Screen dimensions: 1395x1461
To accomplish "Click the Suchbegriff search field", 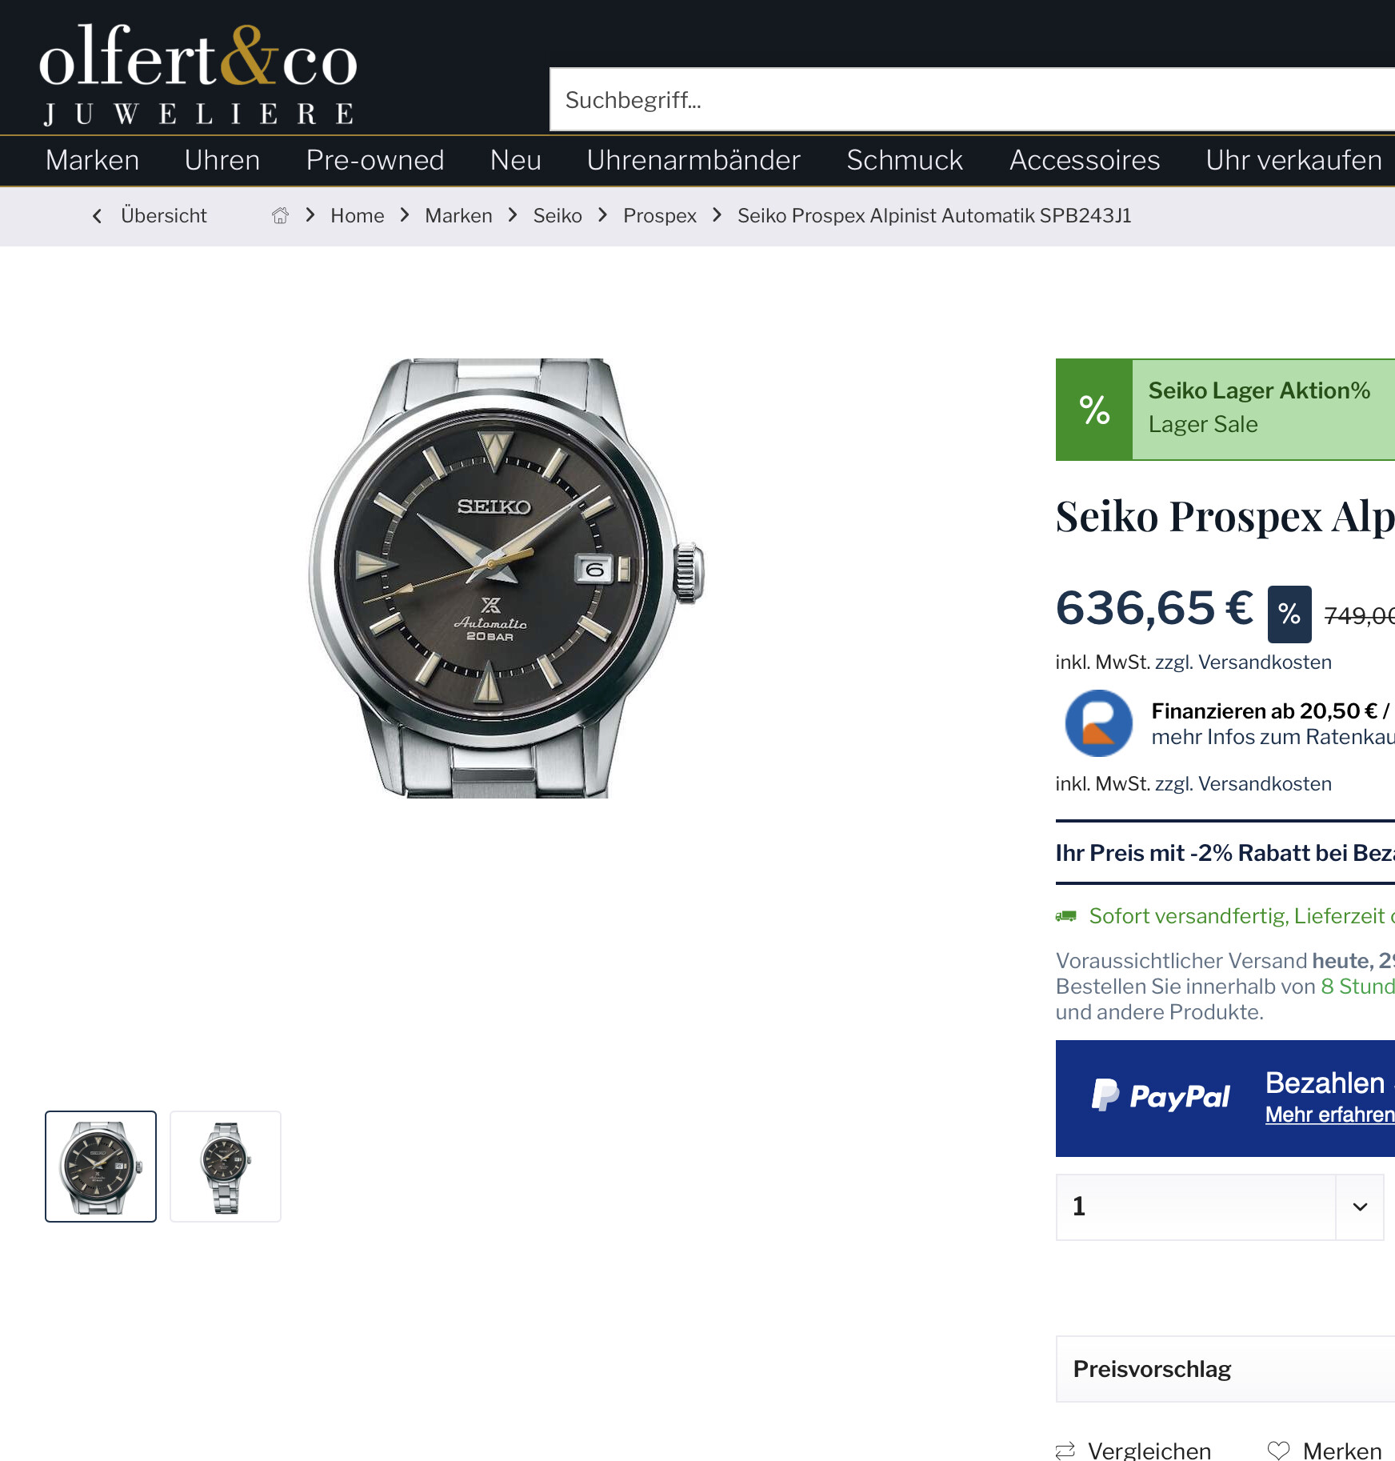I will click(x=972, y=100).
